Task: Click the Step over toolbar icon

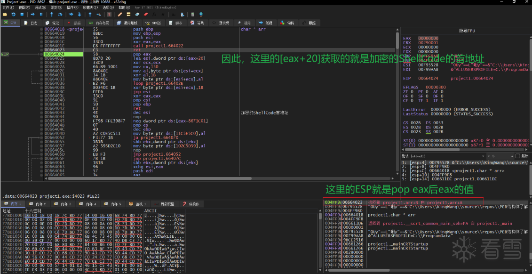Action: pyautogui.click(x=59, y=15)
